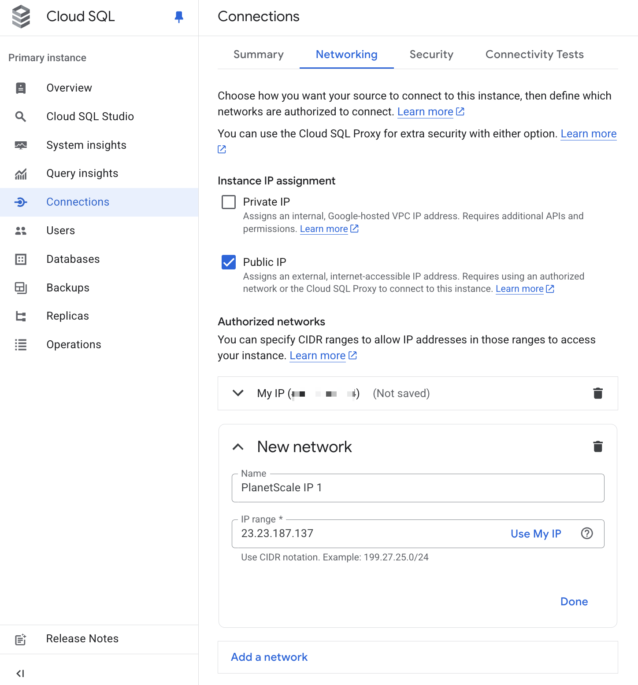Remove the My IP network using trash icon
This screenshot has width=638, height=685.
tap(597, 393)
